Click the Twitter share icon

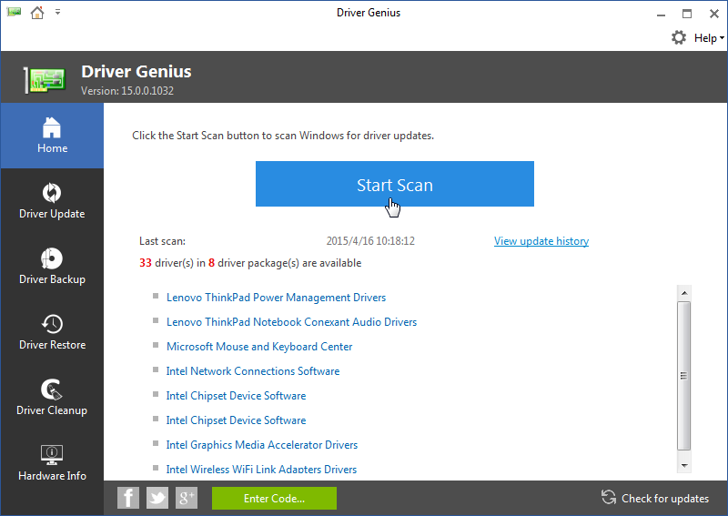(x=157, y=499)
